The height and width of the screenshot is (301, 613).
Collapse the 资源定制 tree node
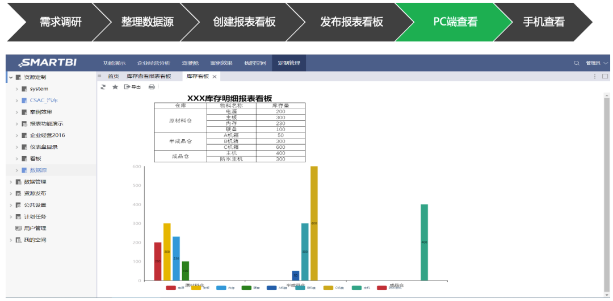pos(11,77)
